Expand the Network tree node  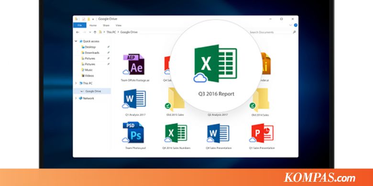(x=76, y=98)
